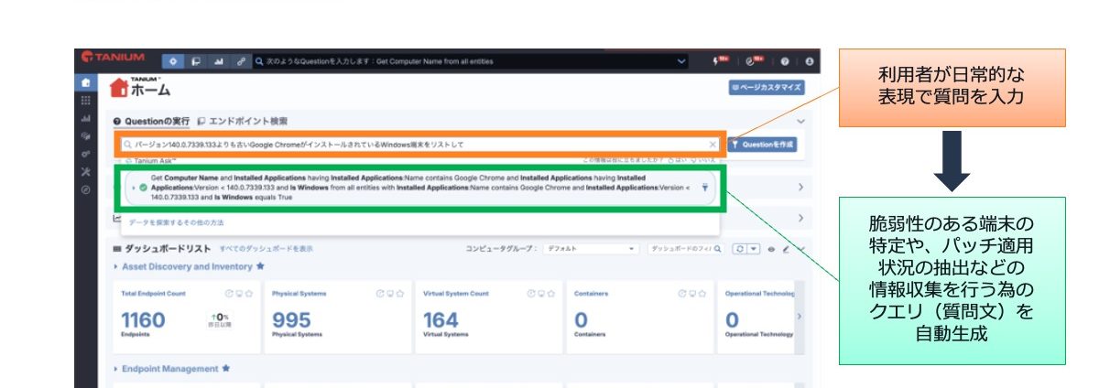1099x388 pixels.
Task: Expand the top question bar dropdown chevron
Action: 681,61
